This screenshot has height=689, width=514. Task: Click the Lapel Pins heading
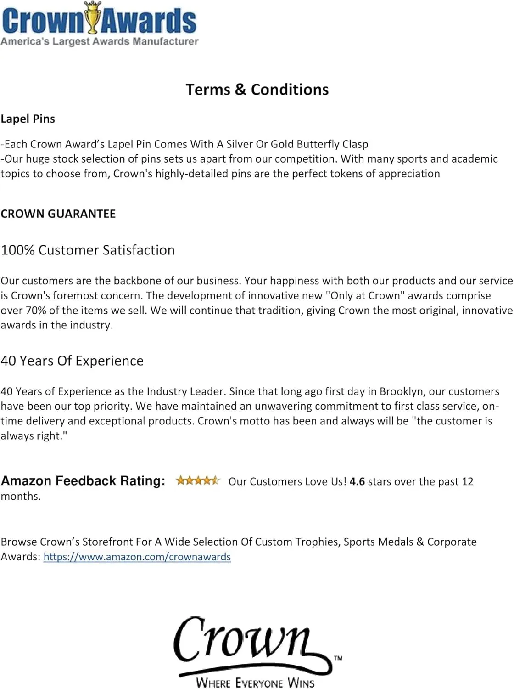tap(28, 119)
